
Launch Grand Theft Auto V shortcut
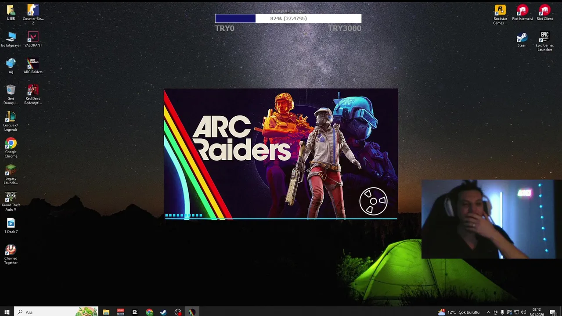tap(11, 201)
